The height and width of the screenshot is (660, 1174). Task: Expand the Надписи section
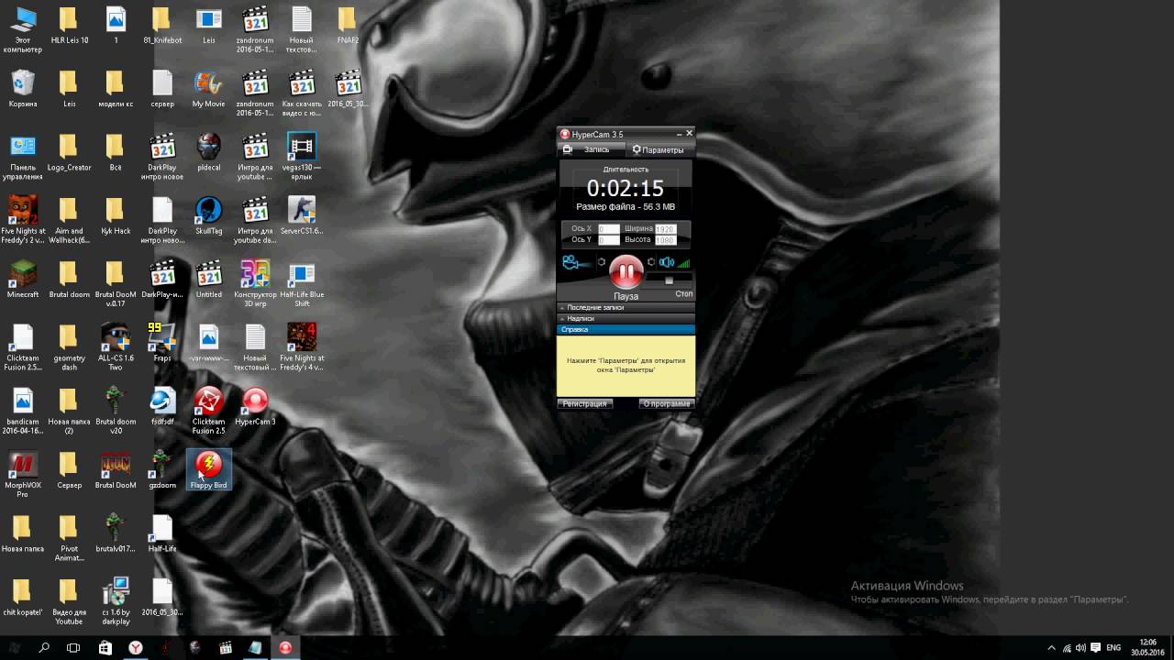[626, 318]
